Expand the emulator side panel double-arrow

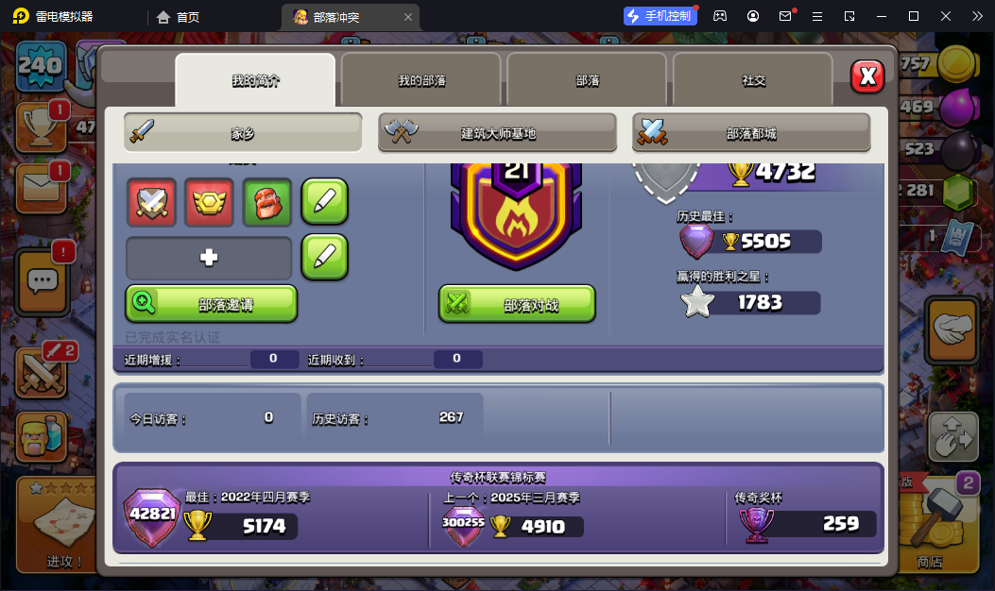[977, 16]
